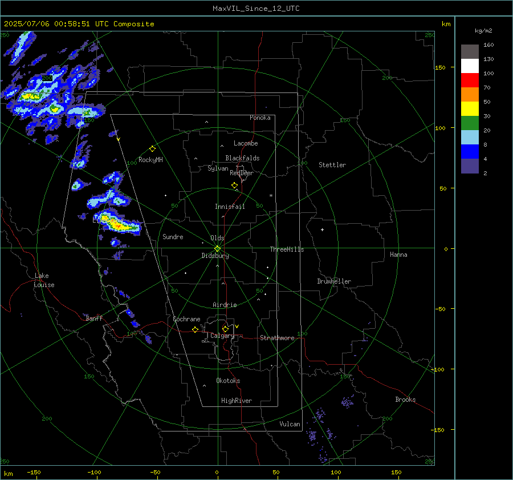Viewport: 513px width, 480px height.
Task: Click the Ponoka city label
Action: (x=260, y=118)
